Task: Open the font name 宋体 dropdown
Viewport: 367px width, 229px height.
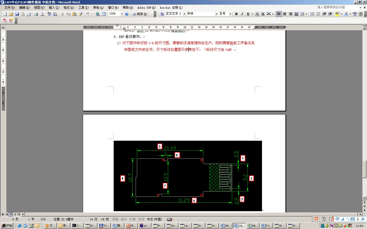Action: point(216,14)
